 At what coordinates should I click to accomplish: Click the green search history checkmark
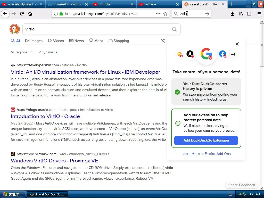177,92
